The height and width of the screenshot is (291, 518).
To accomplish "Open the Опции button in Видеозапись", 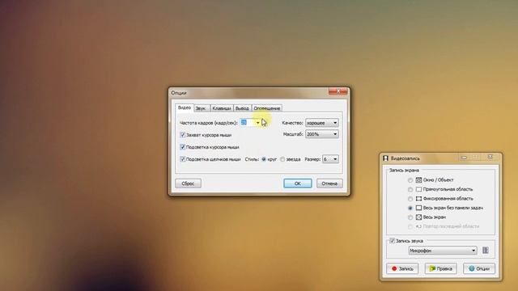I will tap(479, 268).
